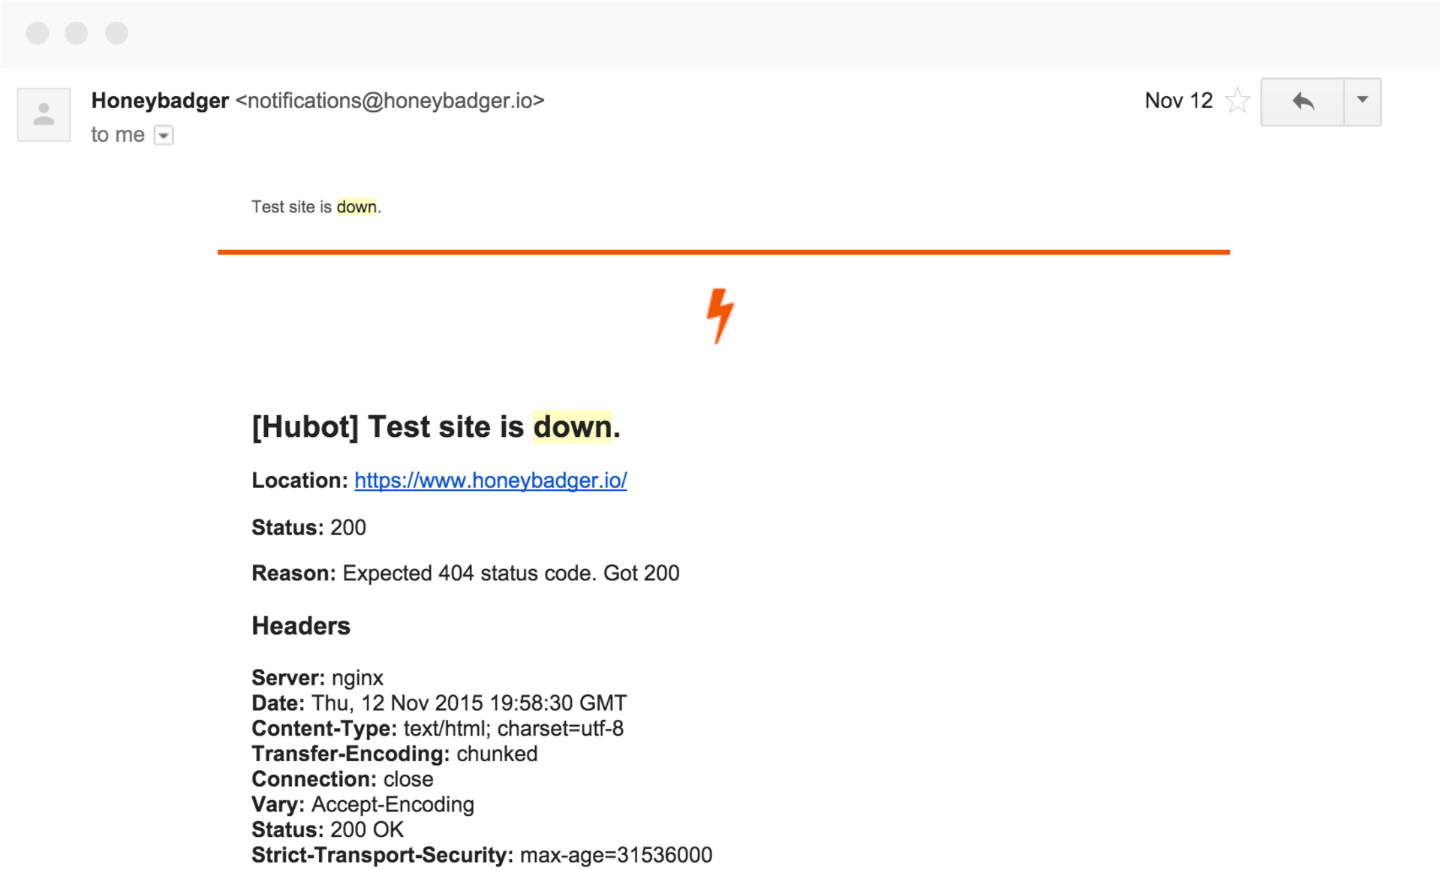Click the '[Hubot] Test site is down.' heading
This screenshot has height=870, width=1441.
436,427
